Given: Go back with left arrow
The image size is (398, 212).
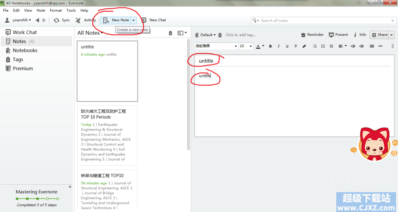Looking at the screenshot, I should point(37,20).
